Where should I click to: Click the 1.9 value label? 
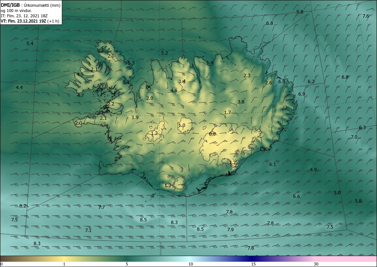135,117
